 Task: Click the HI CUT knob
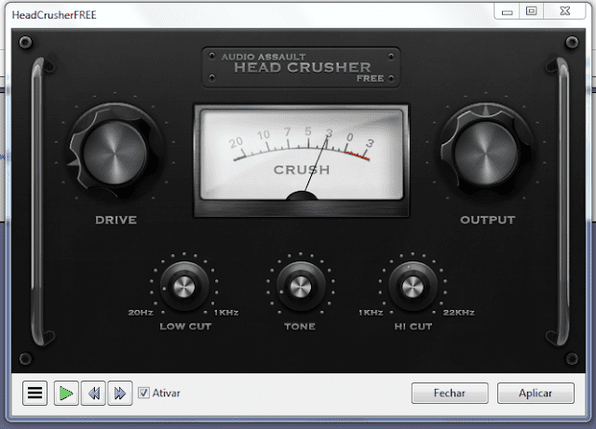pyautogui.click(x=413, y=287)
